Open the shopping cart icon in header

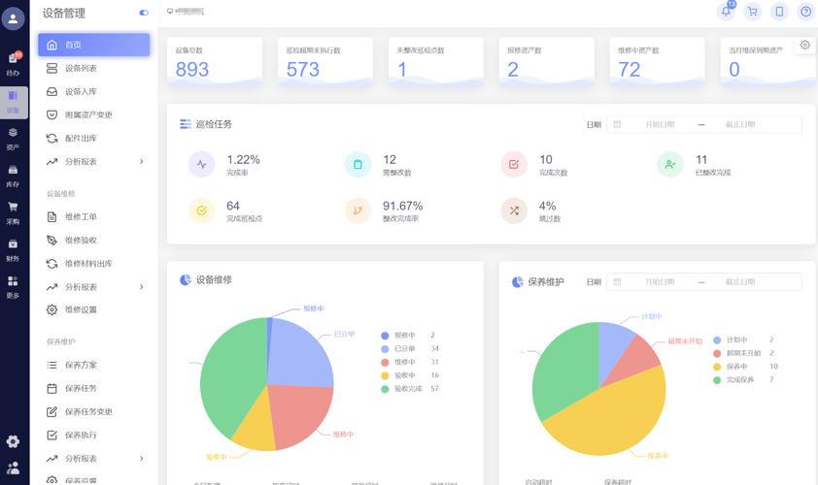752,12
